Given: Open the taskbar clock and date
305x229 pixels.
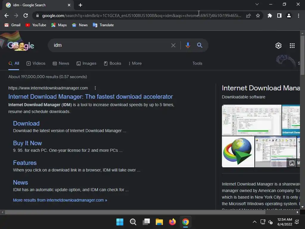Looking at the screenshot, I should (x=284, y=222).
